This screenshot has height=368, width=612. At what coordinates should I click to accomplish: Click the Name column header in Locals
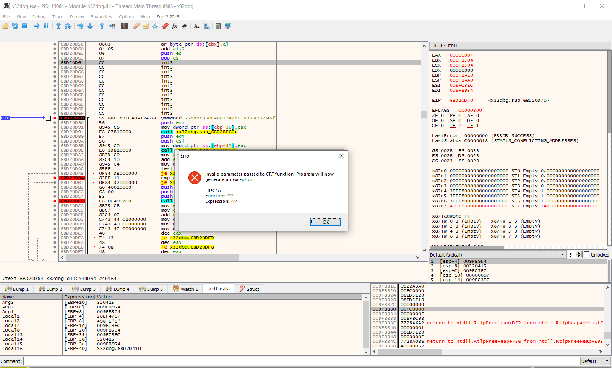tap(31, 297)
